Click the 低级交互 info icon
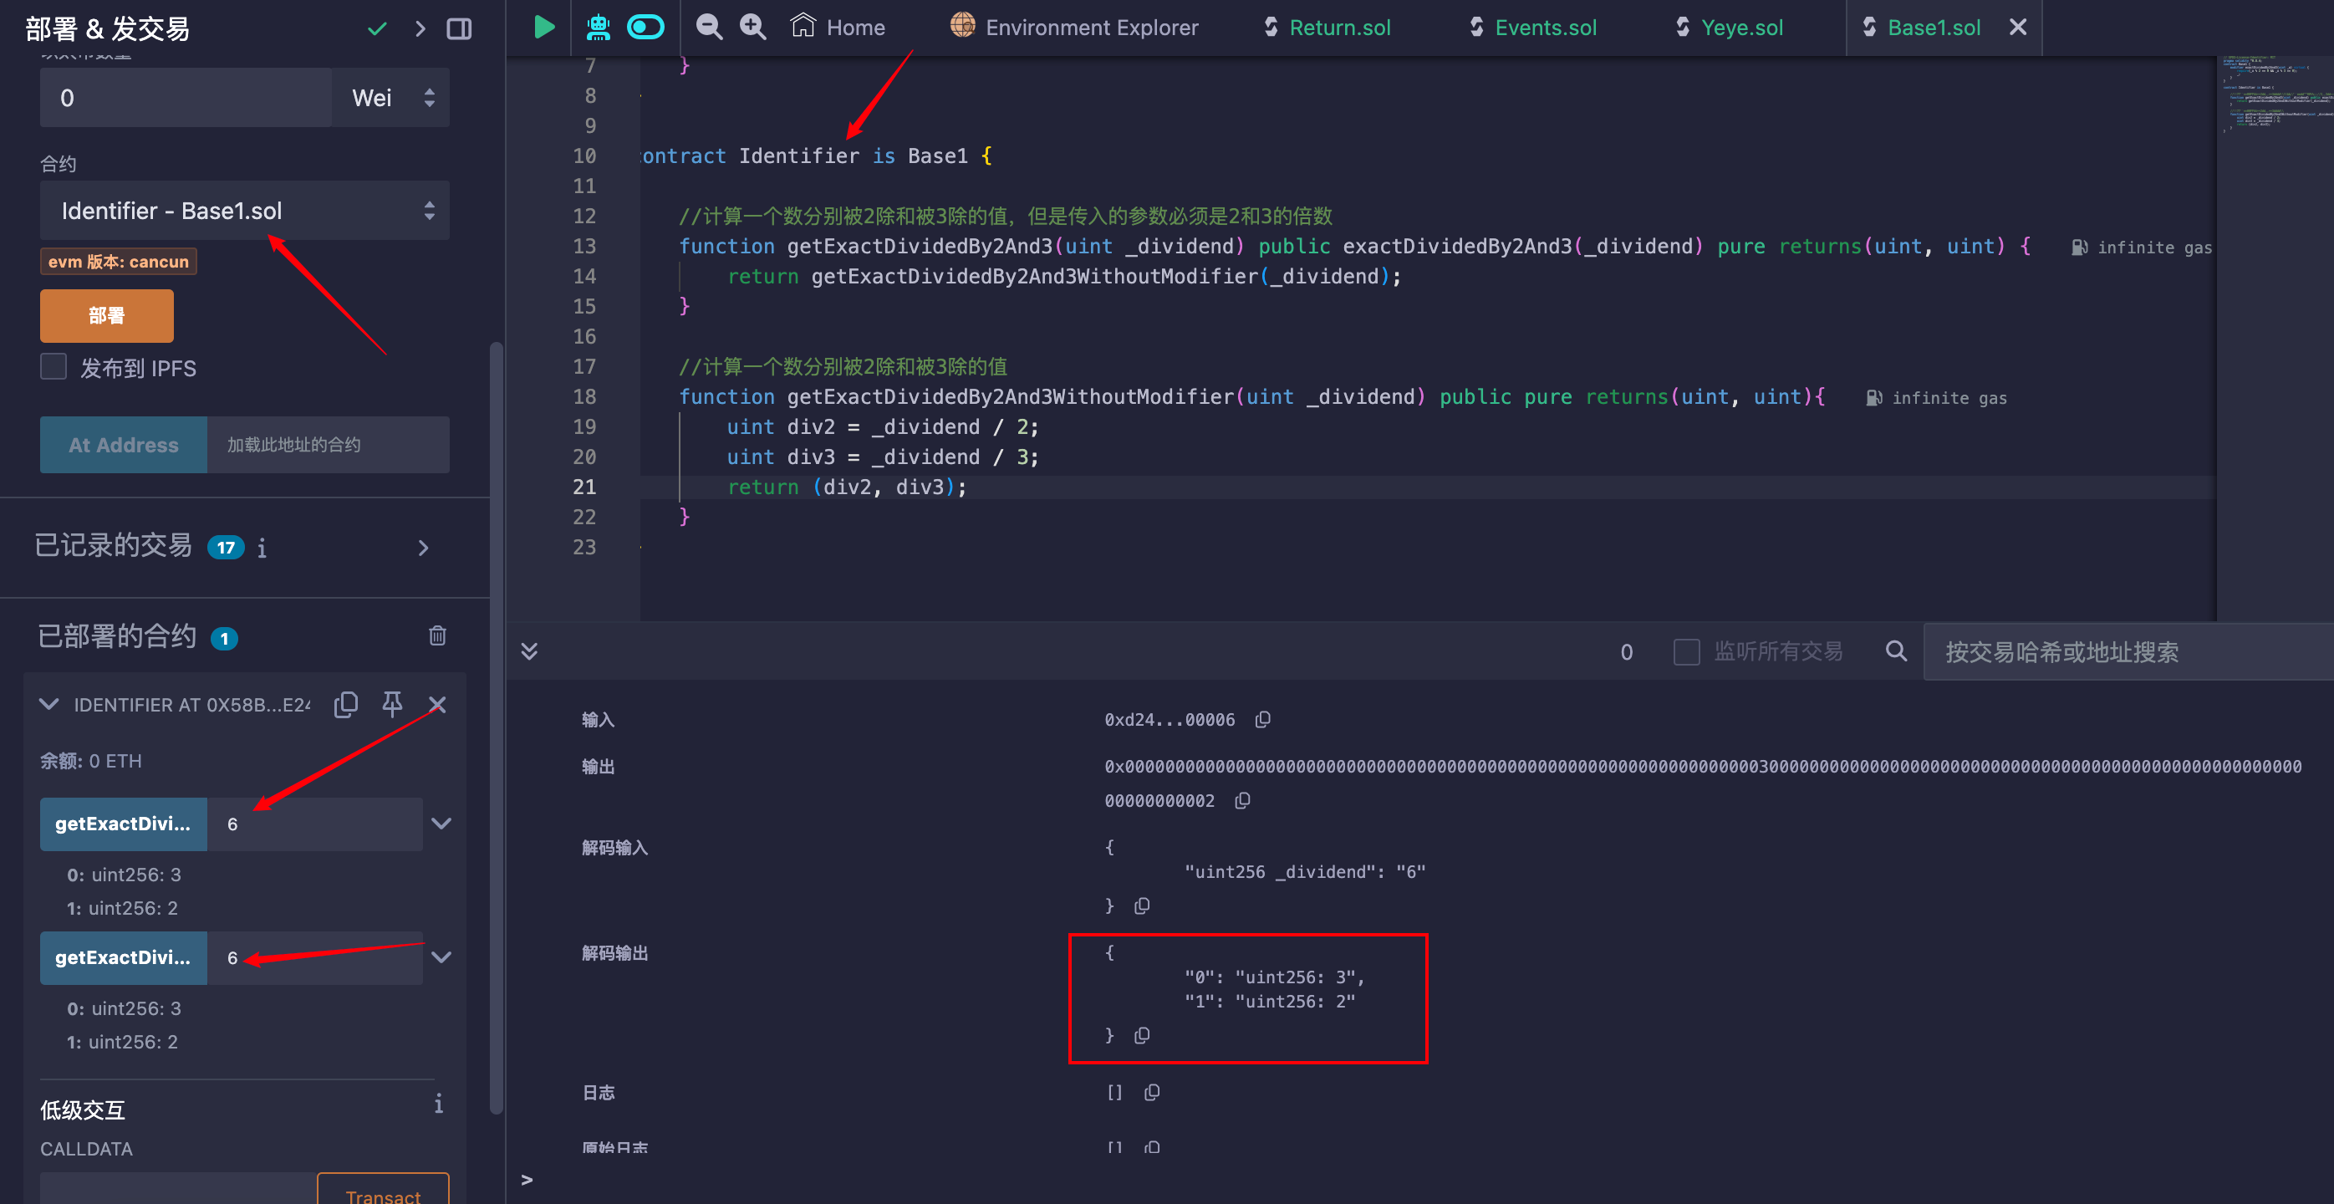 (439, 1104)
